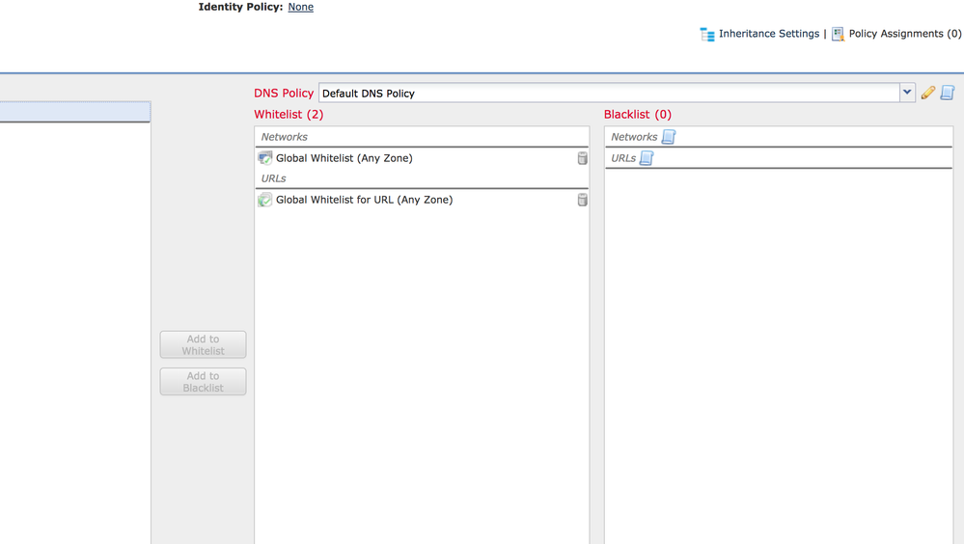This screenshot has width=964, height=544.
Task: Click the Add to Blacklist button
Action: (203, 382)
